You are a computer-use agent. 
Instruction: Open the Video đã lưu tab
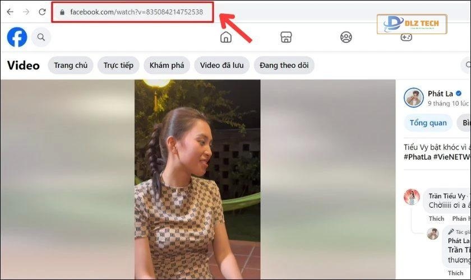[x=221, y=65]
